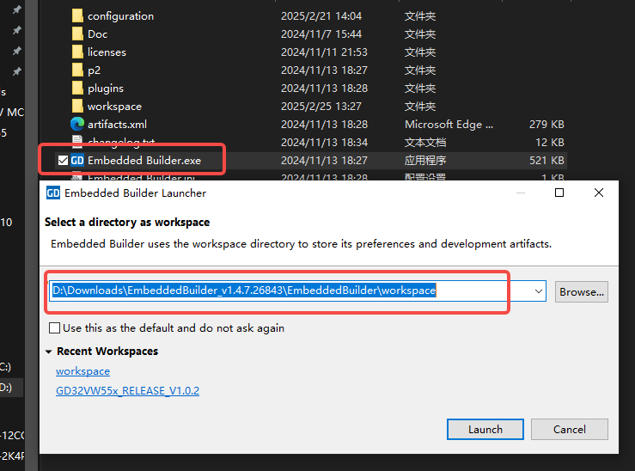Screen dimensions: 635x471
Task: Select the workspace folder in file list
Action: click(113, 107)
